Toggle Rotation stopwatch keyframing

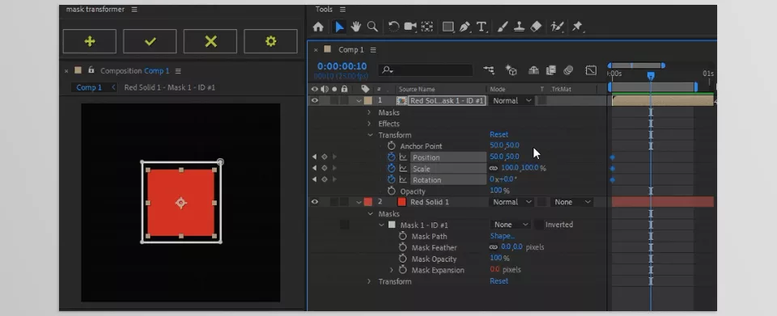(392, 180)
